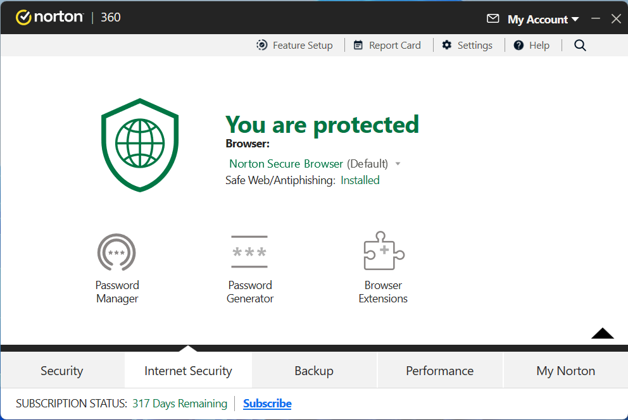The image size is (628, 420).
Task: Click the Installed status text
Action: (x=360, y=180)
